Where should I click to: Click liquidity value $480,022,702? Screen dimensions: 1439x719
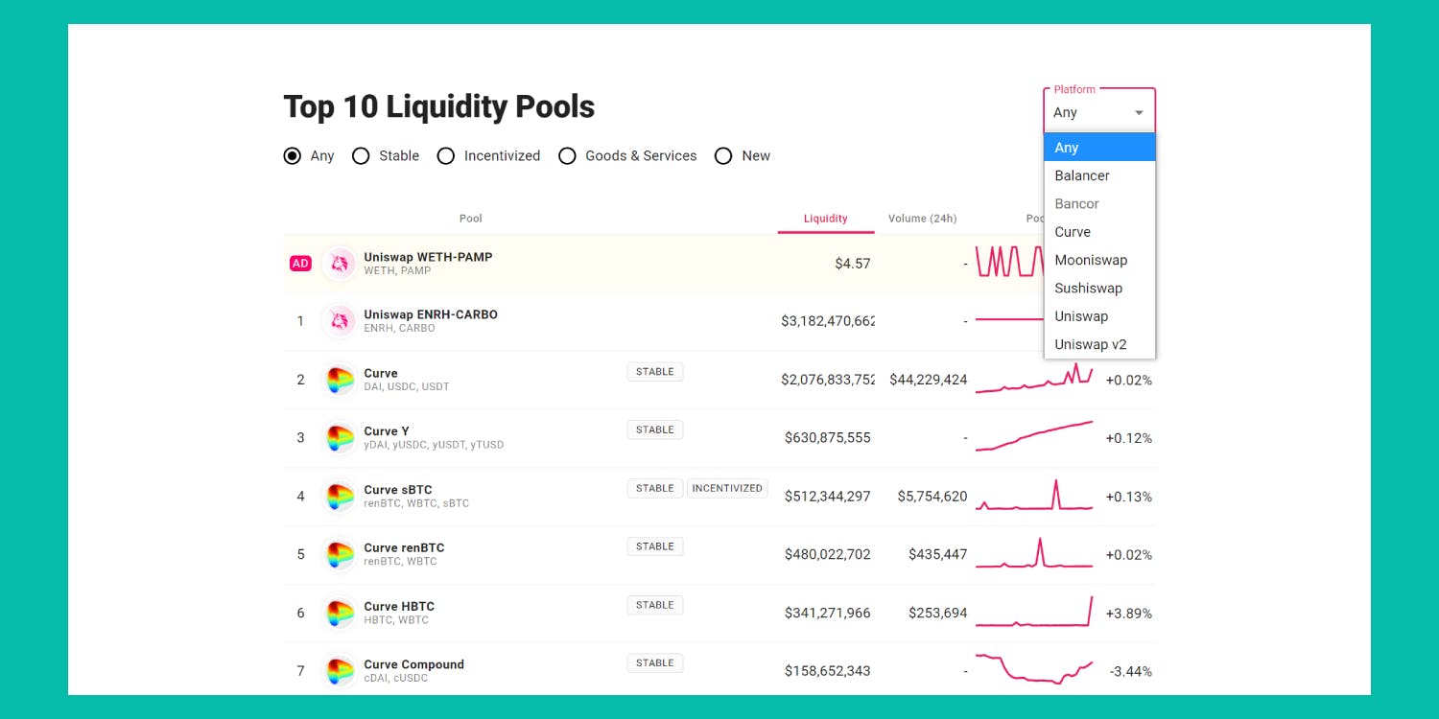(x=828, y=555)
